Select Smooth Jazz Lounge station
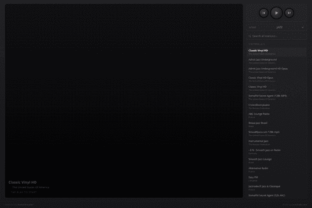The height and width of the screenshot is (208, 312). point(277,161)
